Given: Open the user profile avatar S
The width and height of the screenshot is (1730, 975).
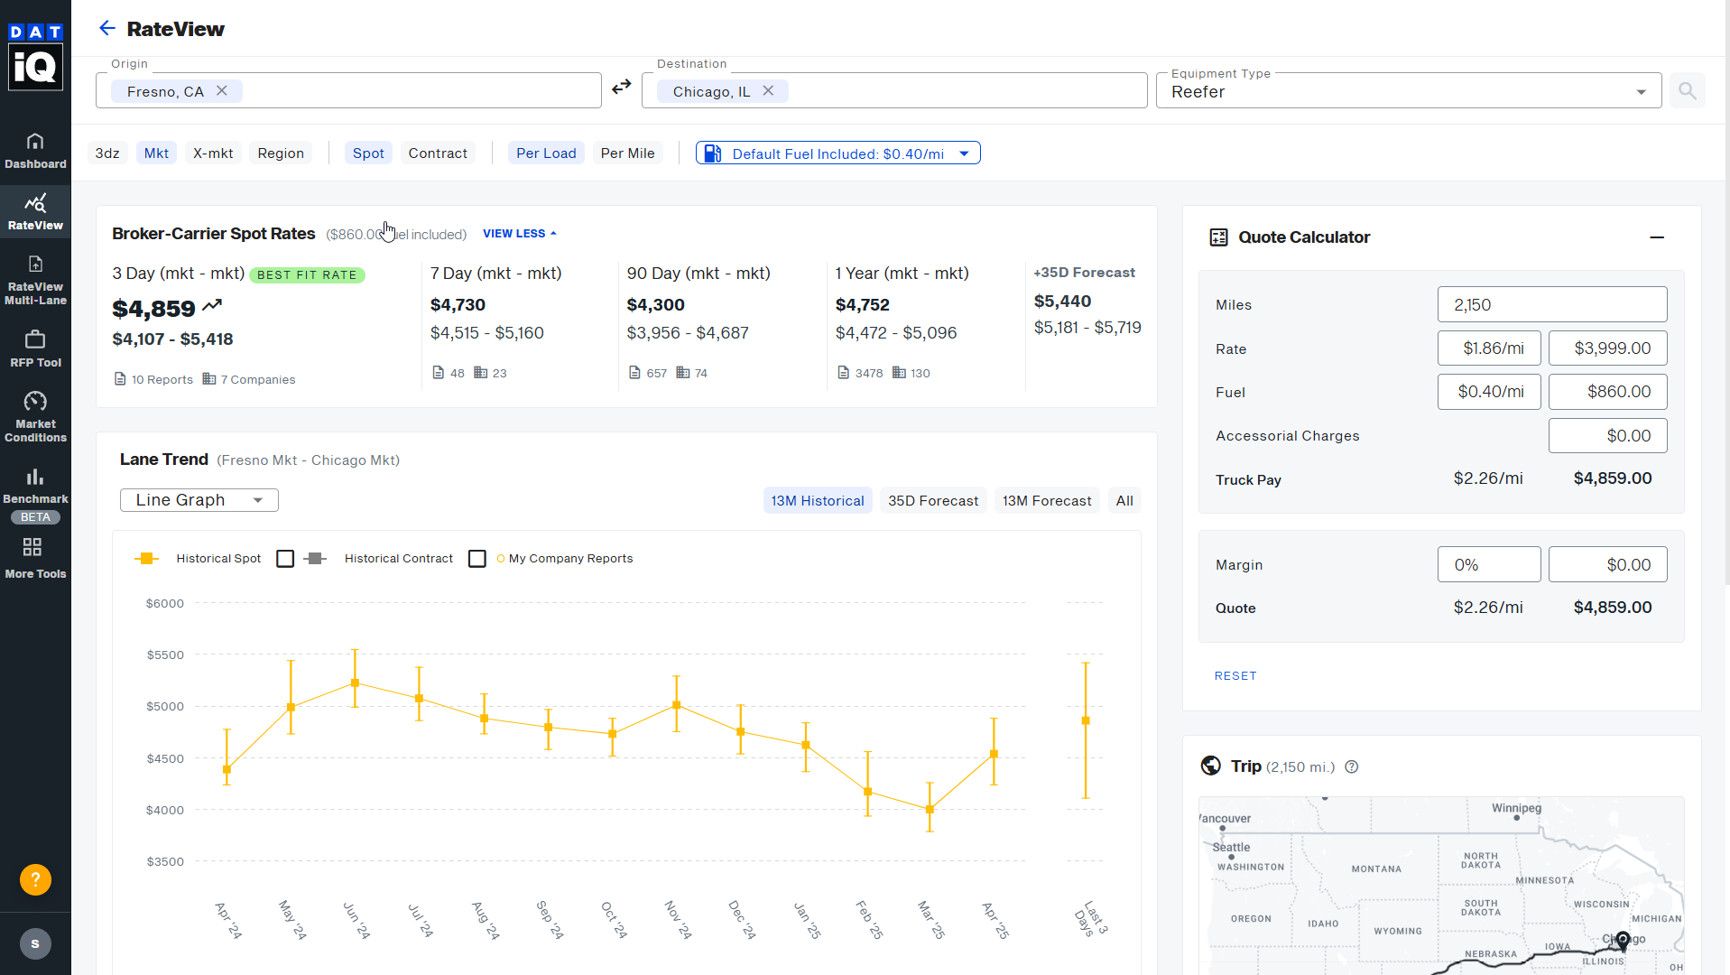Looking at the screenshot, I should pos(35,944).
